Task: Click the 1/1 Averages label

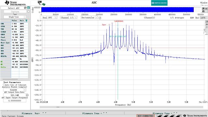Action: tap(177, 18)
